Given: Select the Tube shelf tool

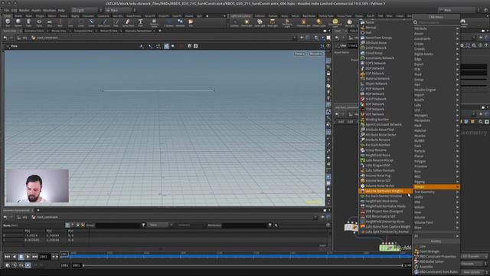Looking at the screenshot, I should point(28,22).
